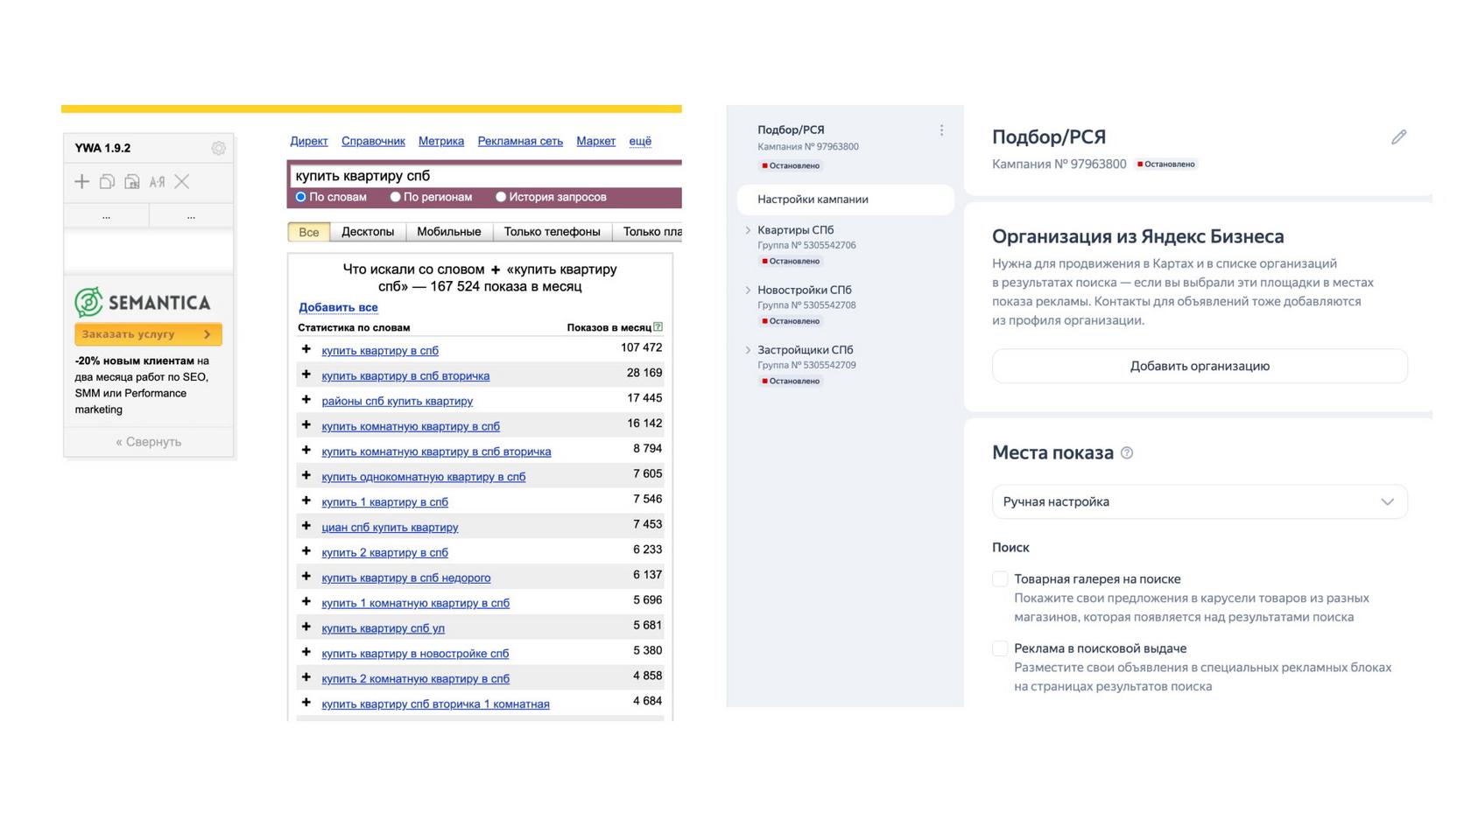Image resolution: width=1471 pixels, height=827 pixels.
Task: Open the three-dot campaign menu
Action: (941, 130)
